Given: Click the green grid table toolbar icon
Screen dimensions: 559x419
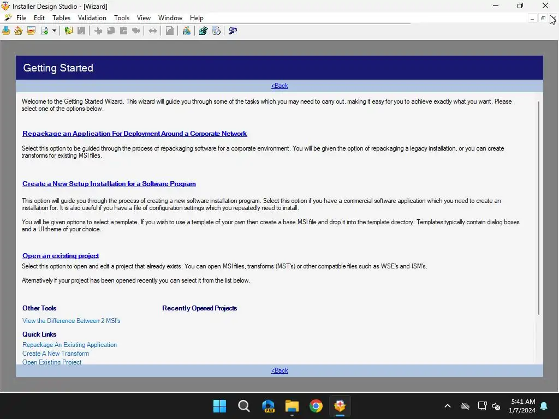Looking at the screenshot, I should [203, 31].
